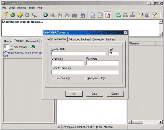164x130 pixels.
Task: Open the yellow bookmarks book icon
Action: [x=20, y=15]
